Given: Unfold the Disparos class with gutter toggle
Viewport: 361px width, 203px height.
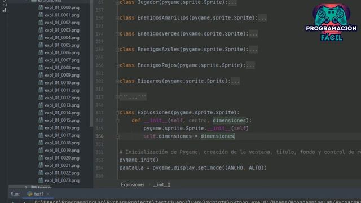Looking at the screenshot, I should pos(117,81).
